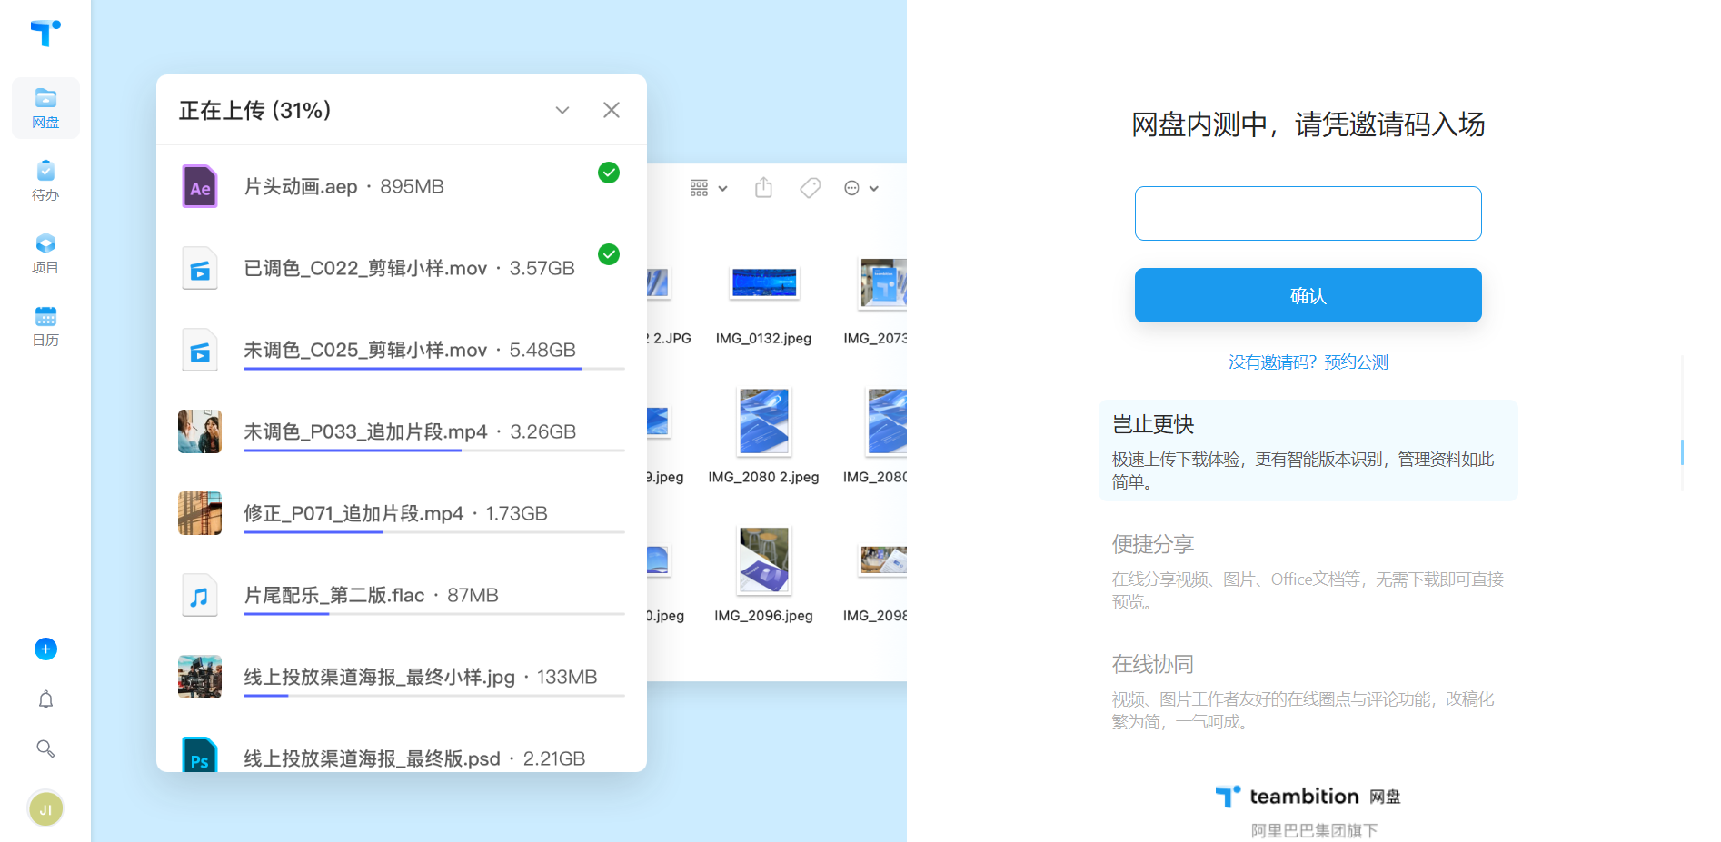
Task: Click thumbnail of 修正_P071_追加片段.mp4
Action: (200, 513)
